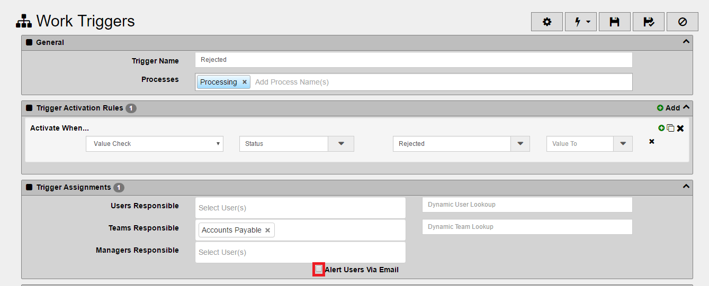Click the Dynamic User Lookup field
709x286 pixels.
(527, 205)
